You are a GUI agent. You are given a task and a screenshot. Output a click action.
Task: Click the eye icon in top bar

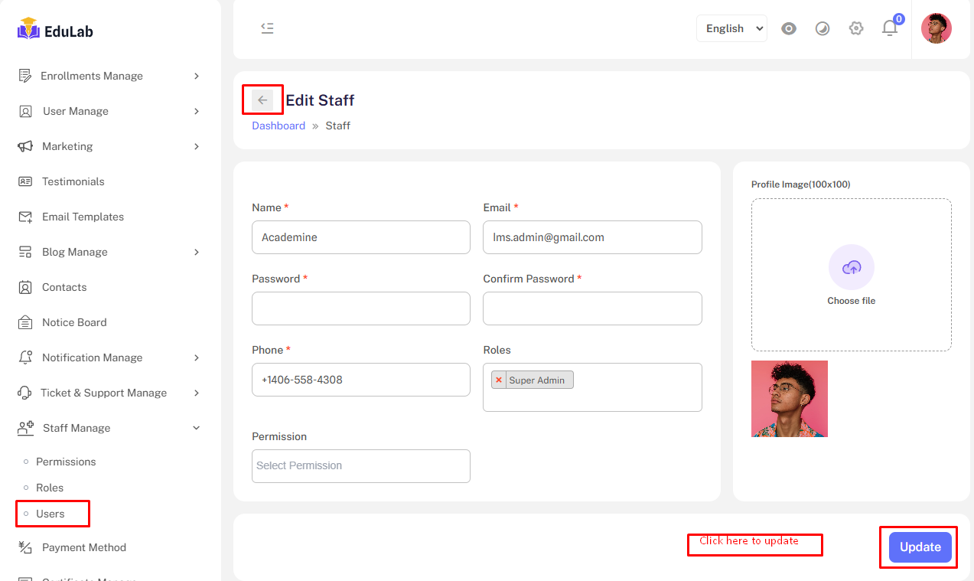(x=789, y=29)
